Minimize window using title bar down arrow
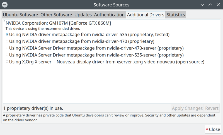 202,5
